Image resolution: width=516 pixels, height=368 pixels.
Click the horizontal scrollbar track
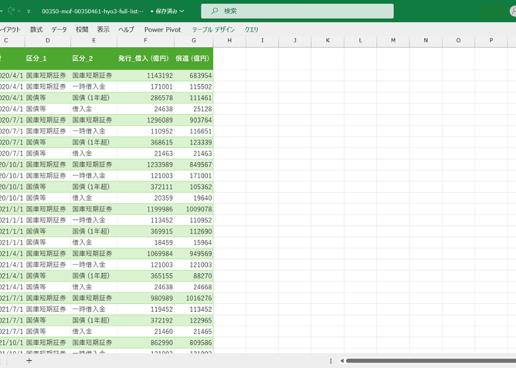pos(431,361)
